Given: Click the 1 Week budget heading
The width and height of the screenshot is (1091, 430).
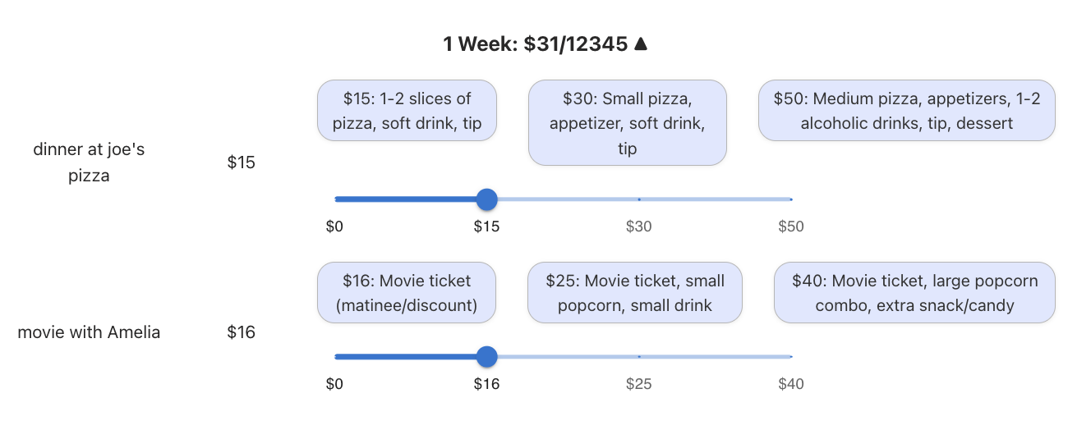Looking at the screenshot, I should click(537, 44).
